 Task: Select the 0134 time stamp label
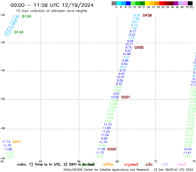click(x=26, y=16)
